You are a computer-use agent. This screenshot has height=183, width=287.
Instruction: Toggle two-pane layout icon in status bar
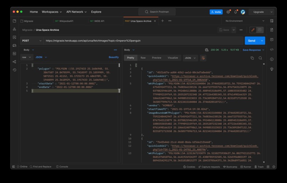(x=268, y=167)
